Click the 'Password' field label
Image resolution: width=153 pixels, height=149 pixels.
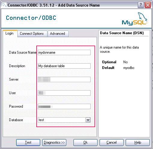pos(16,106)
